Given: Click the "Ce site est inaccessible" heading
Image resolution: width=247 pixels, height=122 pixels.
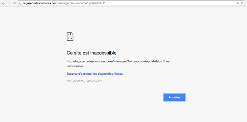Looking at the screenshot, I should click(92, 53).
